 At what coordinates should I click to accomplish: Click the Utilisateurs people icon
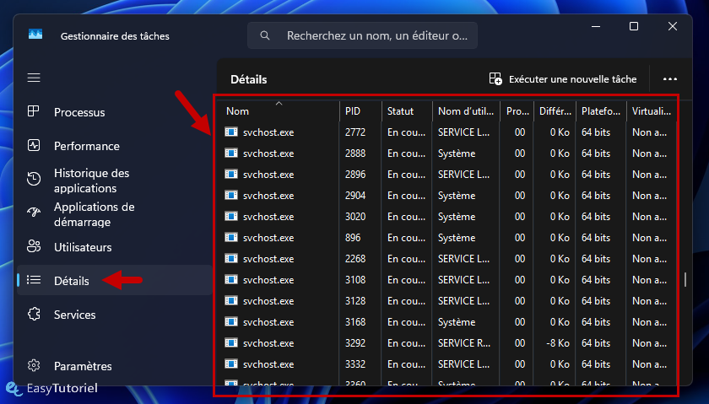pyautogui.click(x=34, y=246)
